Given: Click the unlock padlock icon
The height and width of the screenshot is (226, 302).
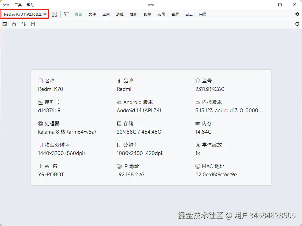Looking at the screenshot, I should click(x=14, y=24).
